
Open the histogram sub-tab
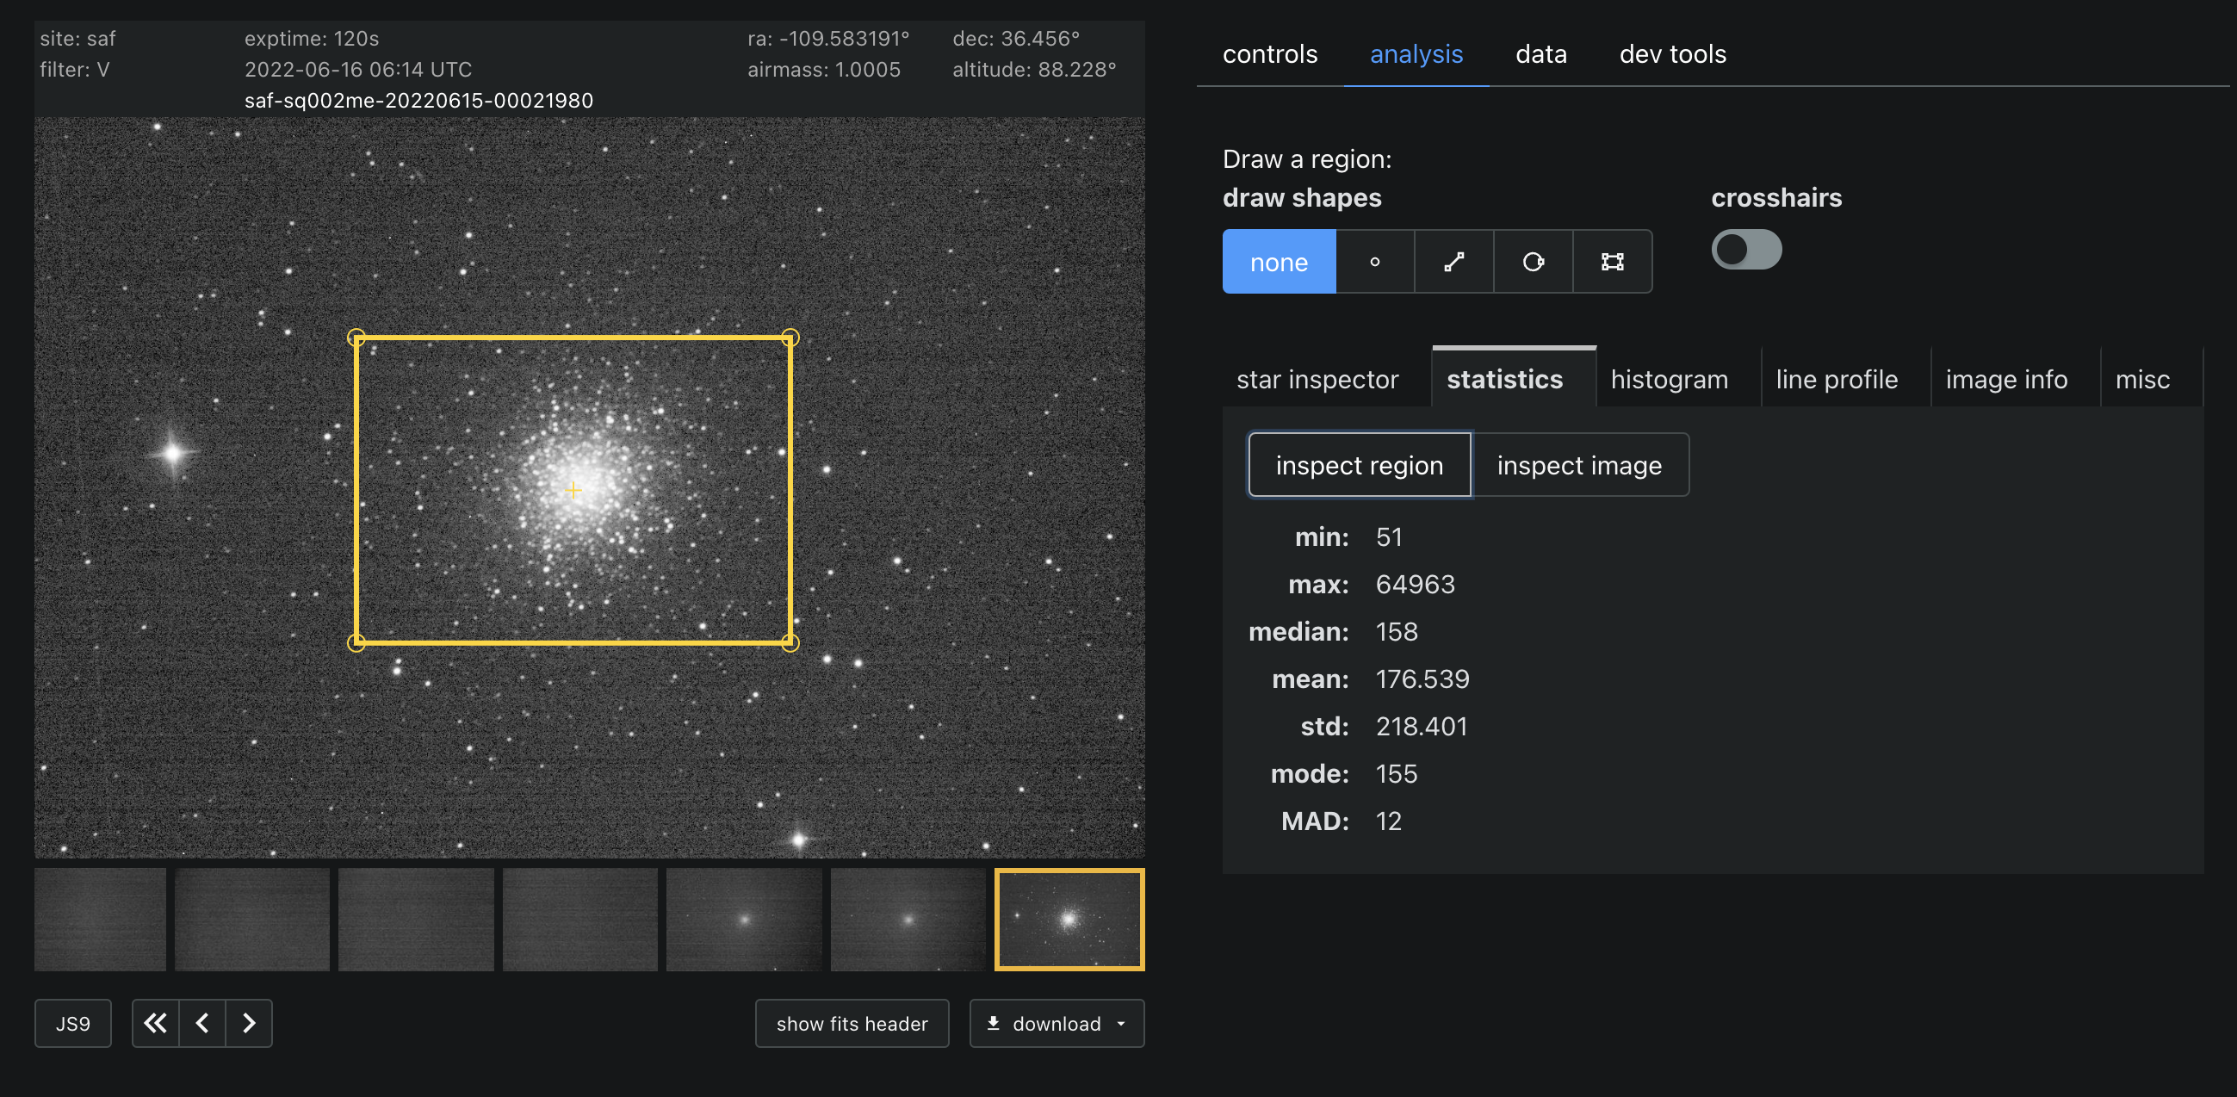pyautogui.click(x=1668, y=380)
